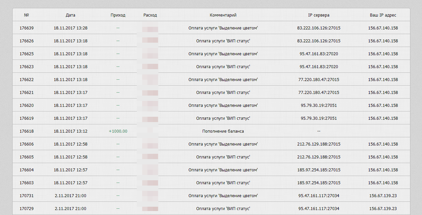This screenshot has width=422, height=215.
Task: Click server IP in row 176626
Action: [319, 41]
